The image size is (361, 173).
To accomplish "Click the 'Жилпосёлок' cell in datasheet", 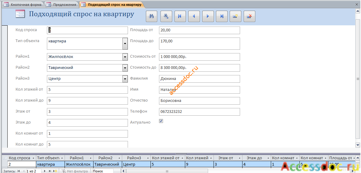I will [79, 164].
